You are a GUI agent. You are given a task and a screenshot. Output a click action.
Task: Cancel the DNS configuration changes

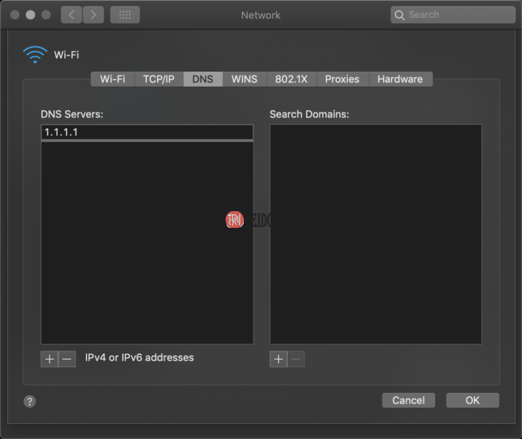coord(408,400)
